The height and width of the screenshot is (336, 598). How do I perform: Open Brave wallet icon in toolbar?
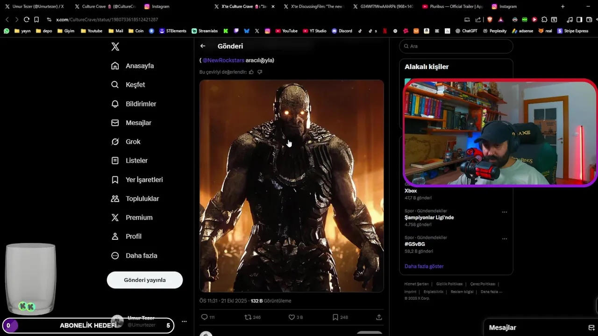(589, 20)
